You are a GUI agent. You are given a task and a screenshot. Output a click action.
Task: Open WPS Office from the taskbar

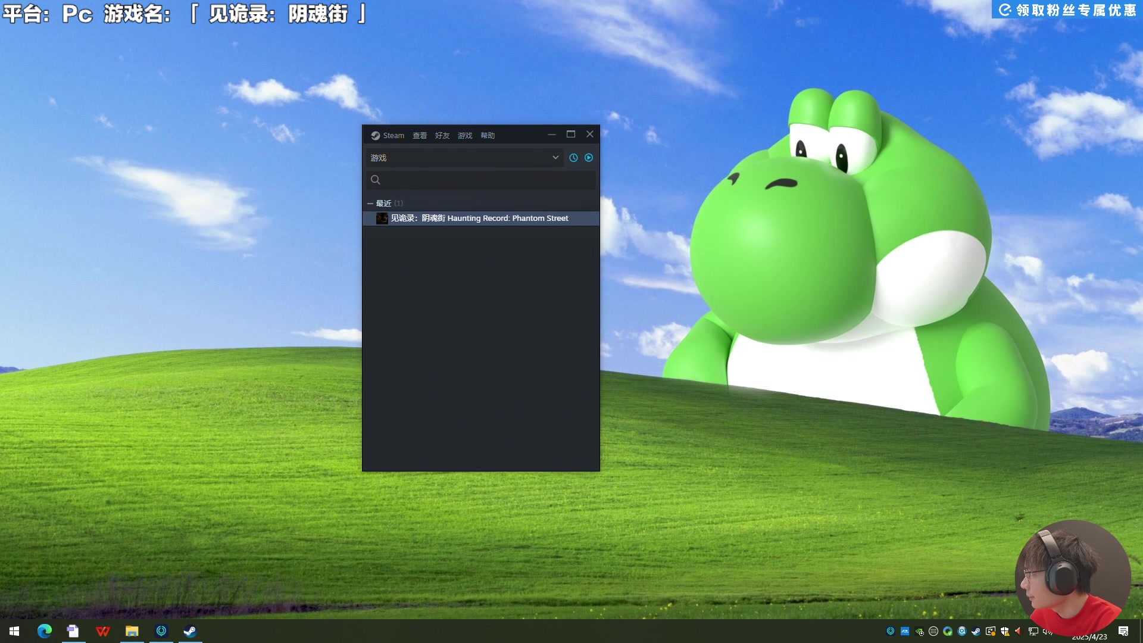coord(103,631)
